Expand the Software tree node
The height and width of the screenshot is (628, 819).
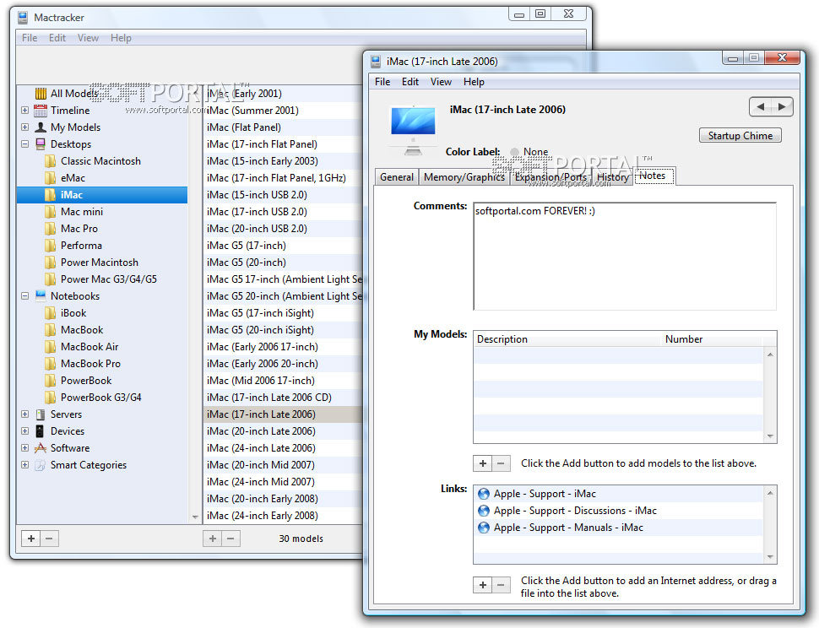point(24,448)
